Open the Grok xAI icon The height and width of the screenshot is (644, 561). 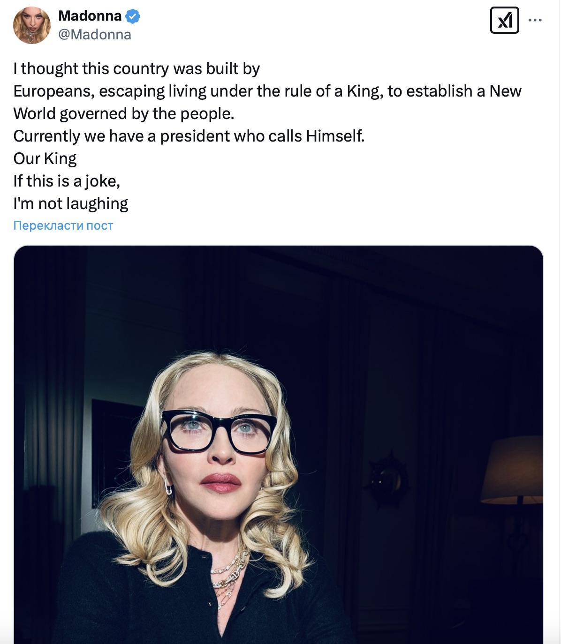pos(504,21)
